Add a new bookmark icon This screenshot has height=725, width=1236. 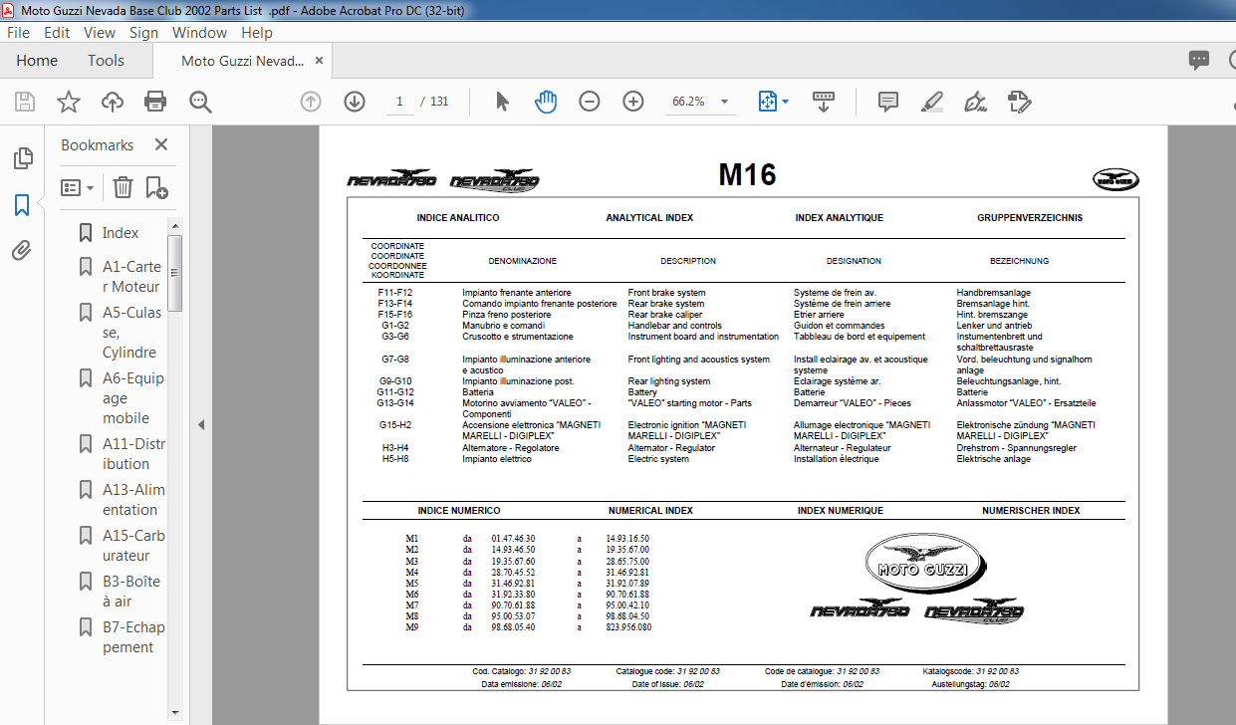coord(156,187)
